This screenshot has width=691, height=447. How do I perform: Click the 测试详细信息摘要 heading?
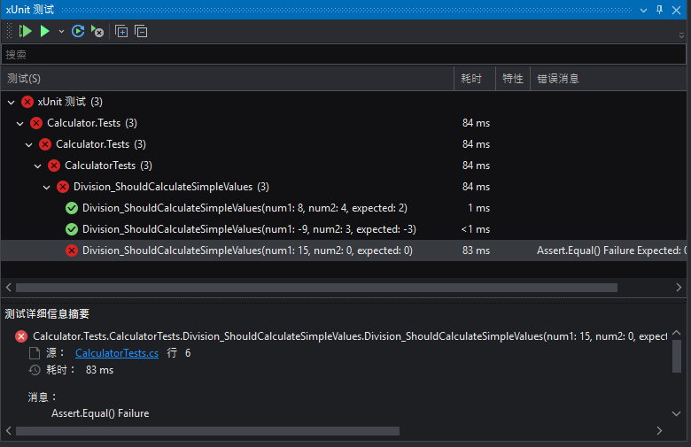pyautogui.click(x=47, y=314)
